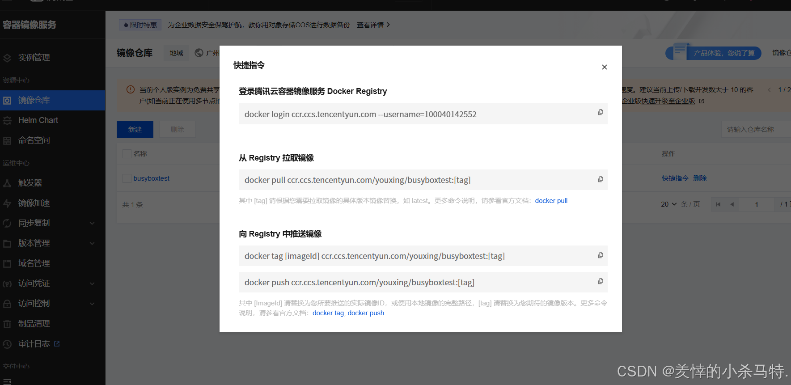The image size is (791, 385).
Task: Click the docker pull command text
Action: pyautogui.click(x=357, y=180)
